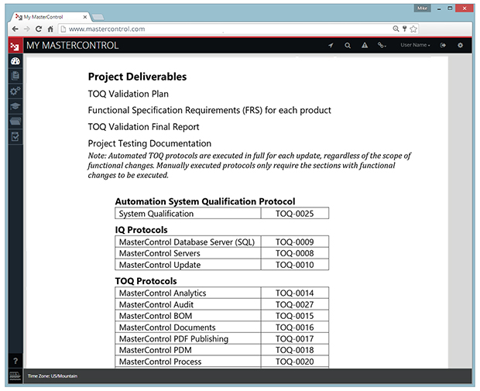This screenshot has width=480, height=391.
Task: Click the Time Zone: US/Mountain status text
Action: [x=53, y=376]
